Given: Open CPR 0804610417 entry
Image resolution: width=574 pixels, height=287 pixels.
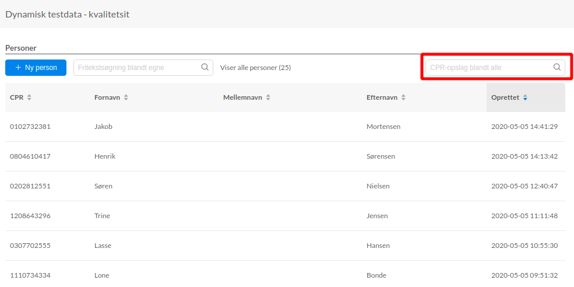Looking at the screenshot, I should pyautogui.click(x=30, y=156).
